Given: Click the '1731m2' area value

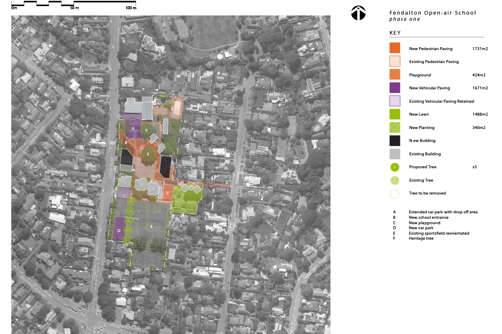Looking at the screenshot, I should click(x=480, y=49).
